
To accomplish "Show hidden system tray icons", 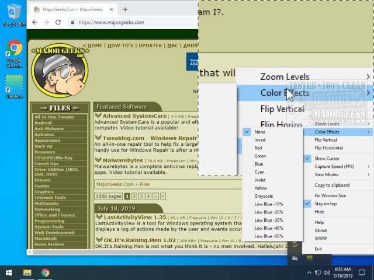I will (x=309, y=272).
